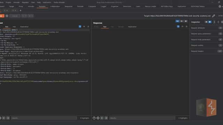Image resolution: width=223 pixels, height=125 pixels.
Task: Expand Request attributes section
Action: point(206,28)
